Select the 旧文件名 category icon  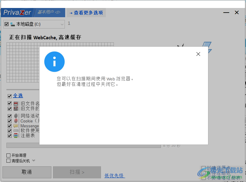16,103
